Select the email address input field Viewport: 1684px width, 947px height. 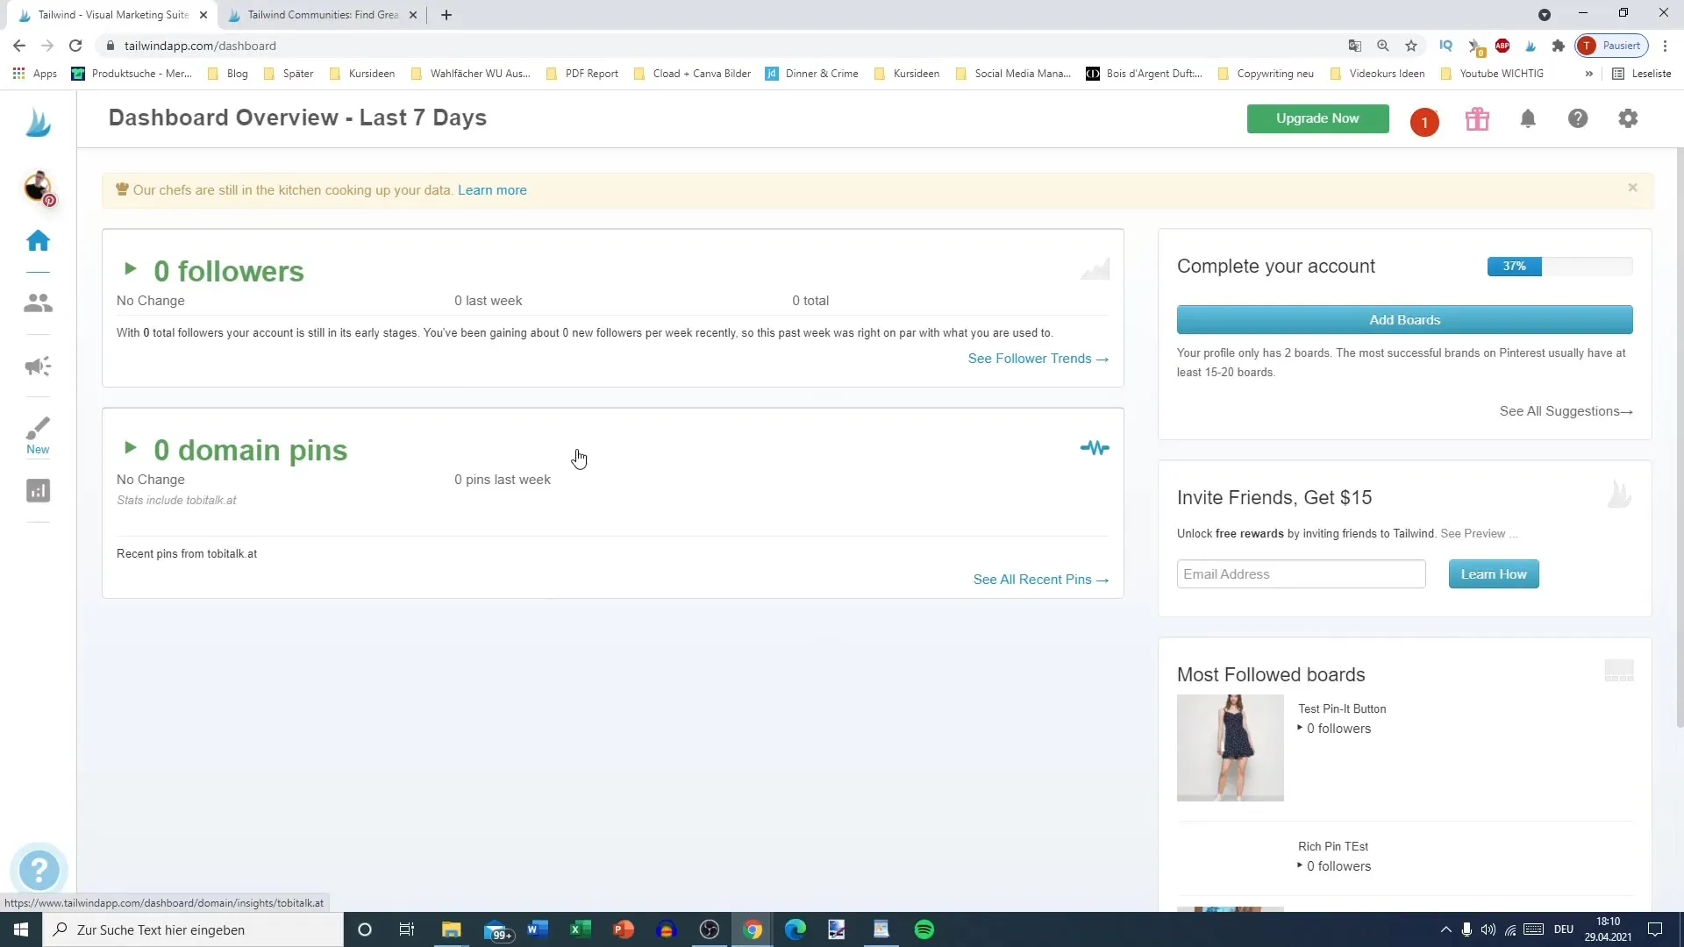(x=1302, y=573)
